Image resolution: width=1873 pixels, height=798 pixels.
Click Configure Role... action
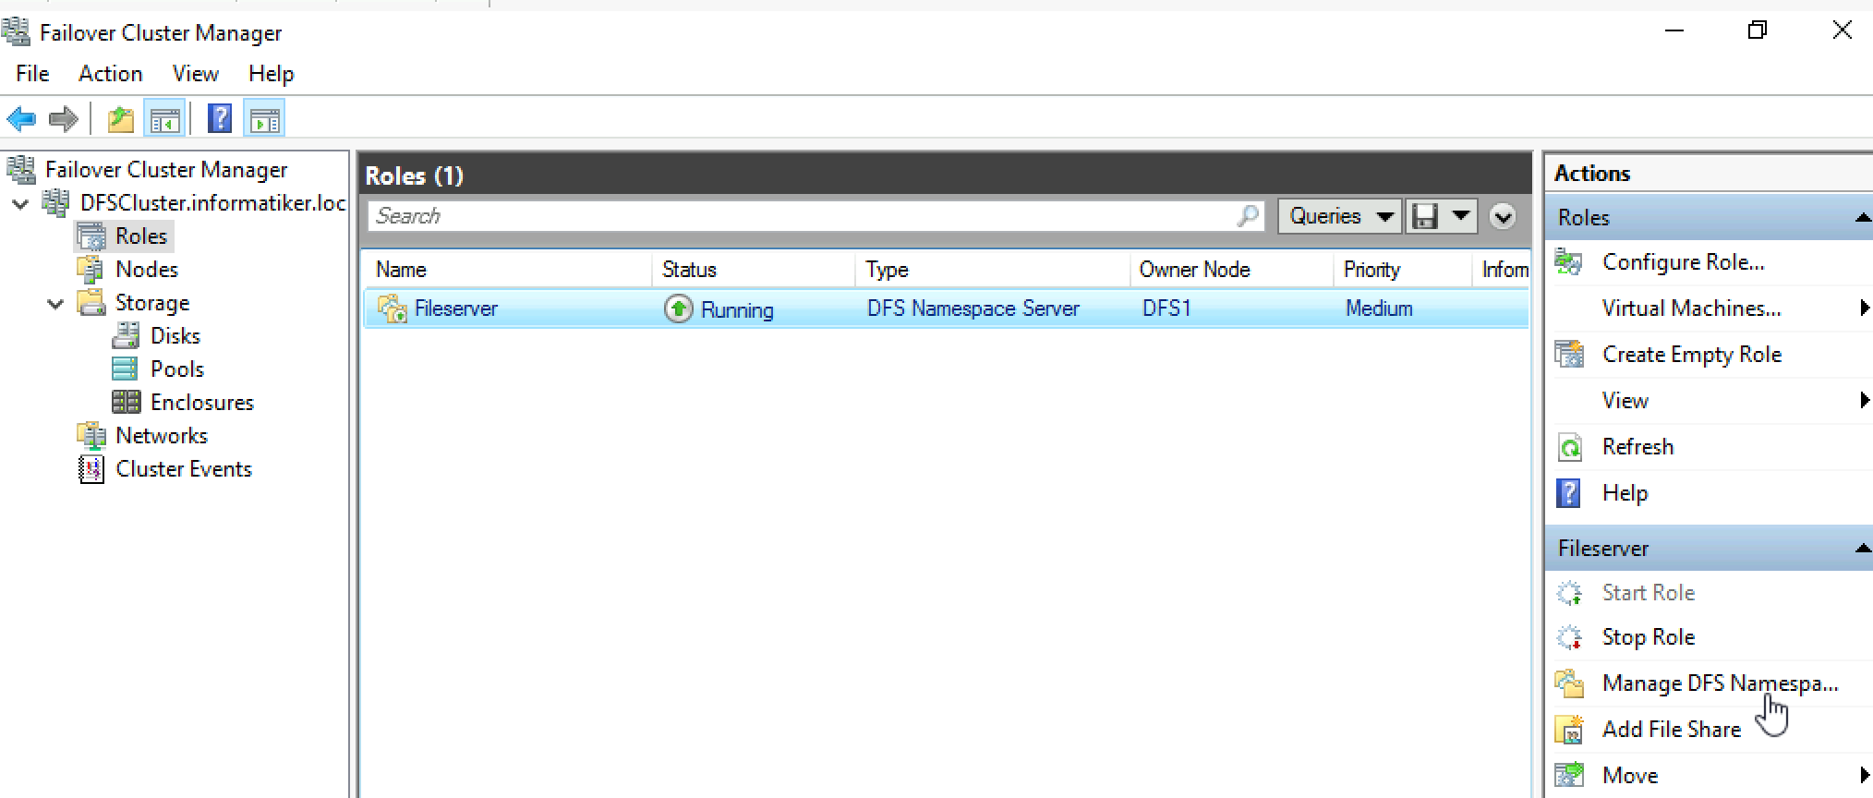click(1684, 262)
